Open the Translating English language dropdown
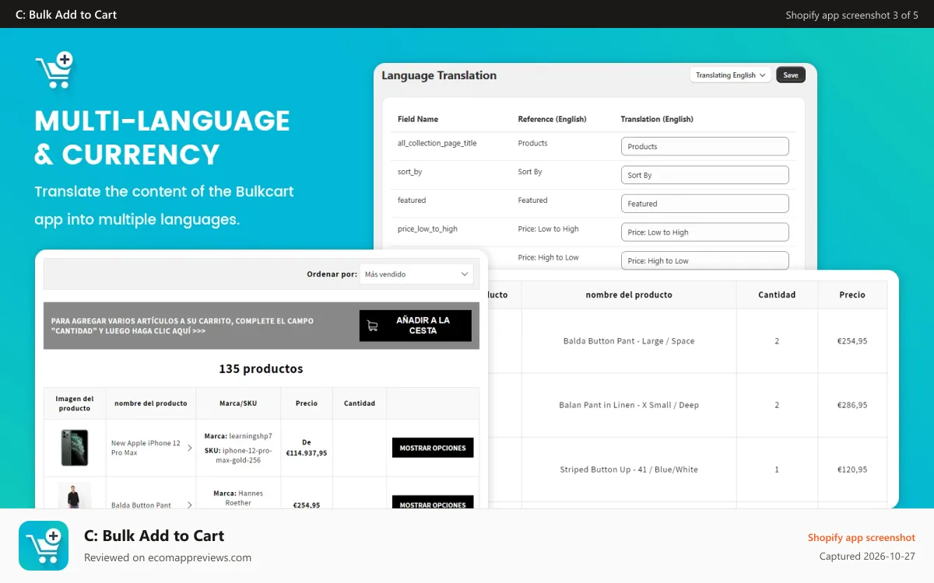Viewport: 934px width, 583px height. click(730, 75)
